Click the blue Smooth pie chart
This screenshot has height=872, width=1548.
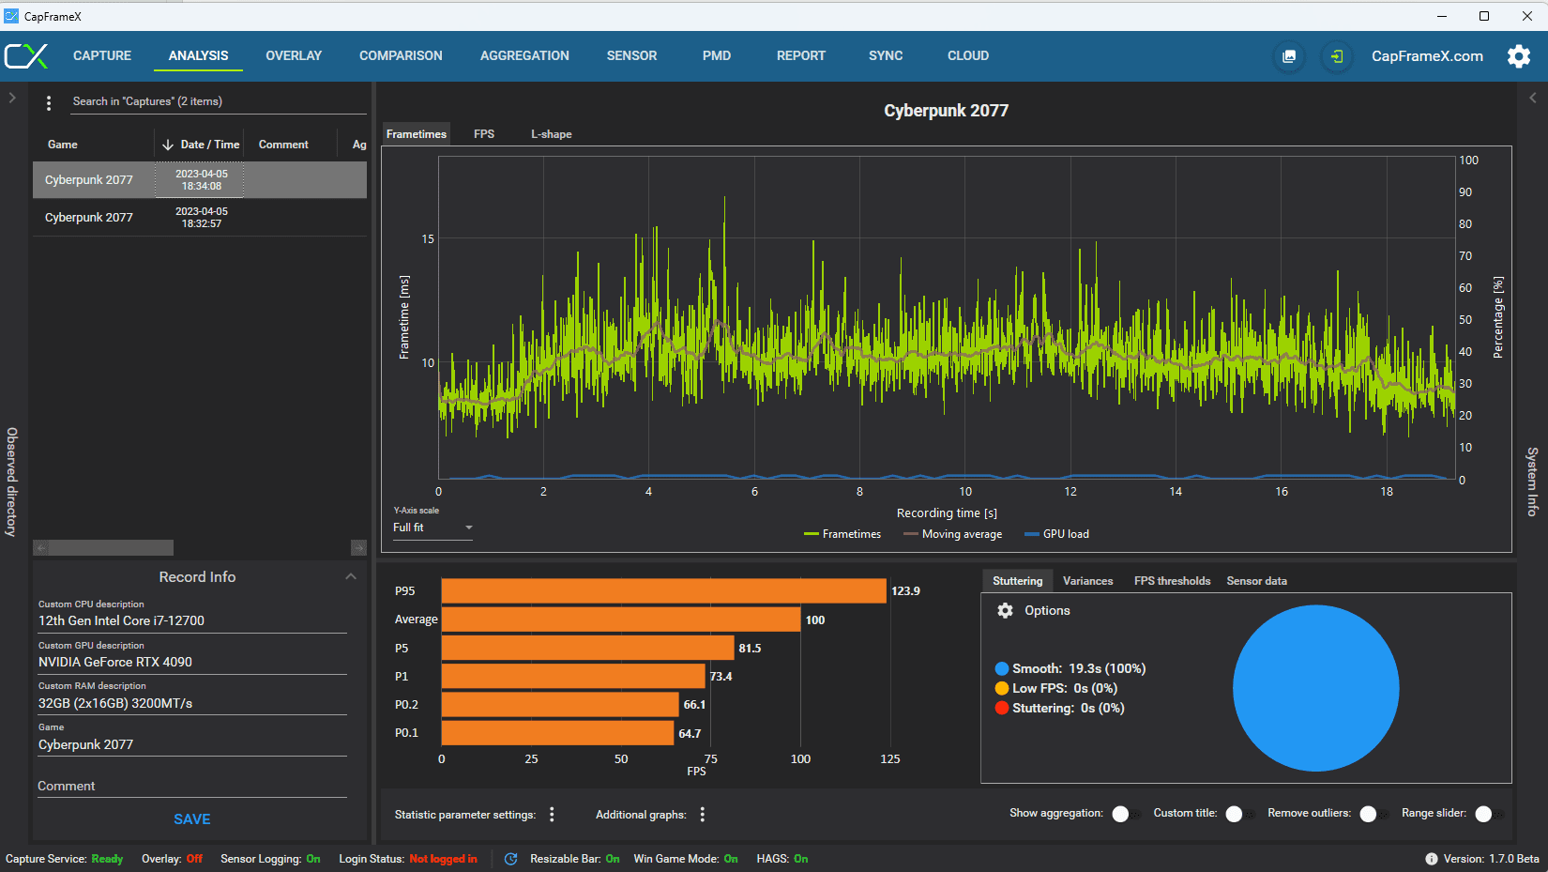[x=1316, y=688]
